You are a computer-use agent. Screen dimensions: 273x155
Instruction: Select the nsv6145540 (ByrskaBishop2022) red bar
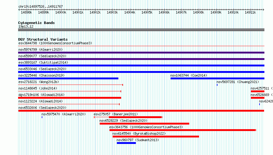pyautogui.click(x=156, y=137)
